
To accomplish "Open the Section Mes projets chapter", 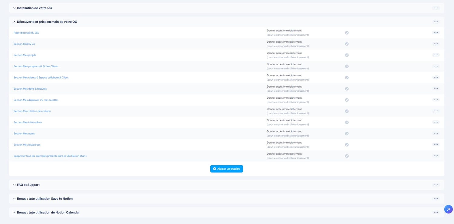I will coord(25,55).
